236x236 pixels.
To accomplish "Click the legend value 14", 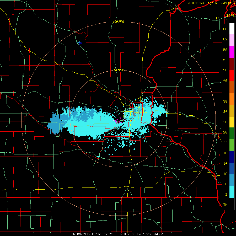I will coord(225,163).
